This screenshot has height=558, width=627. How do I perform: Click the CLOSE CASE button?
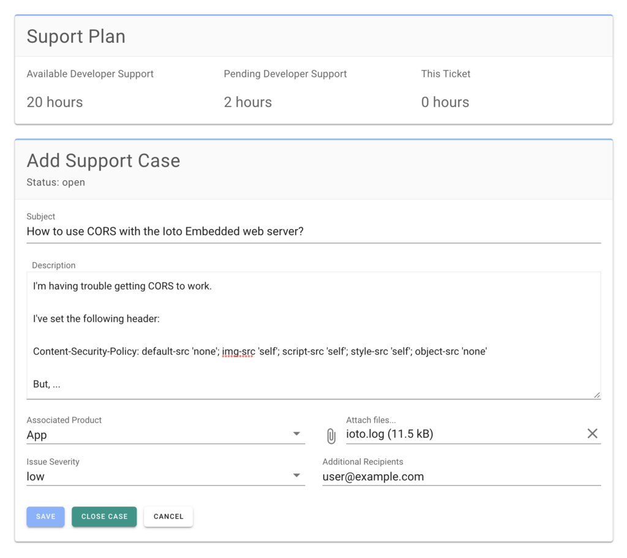coord(104,516)
